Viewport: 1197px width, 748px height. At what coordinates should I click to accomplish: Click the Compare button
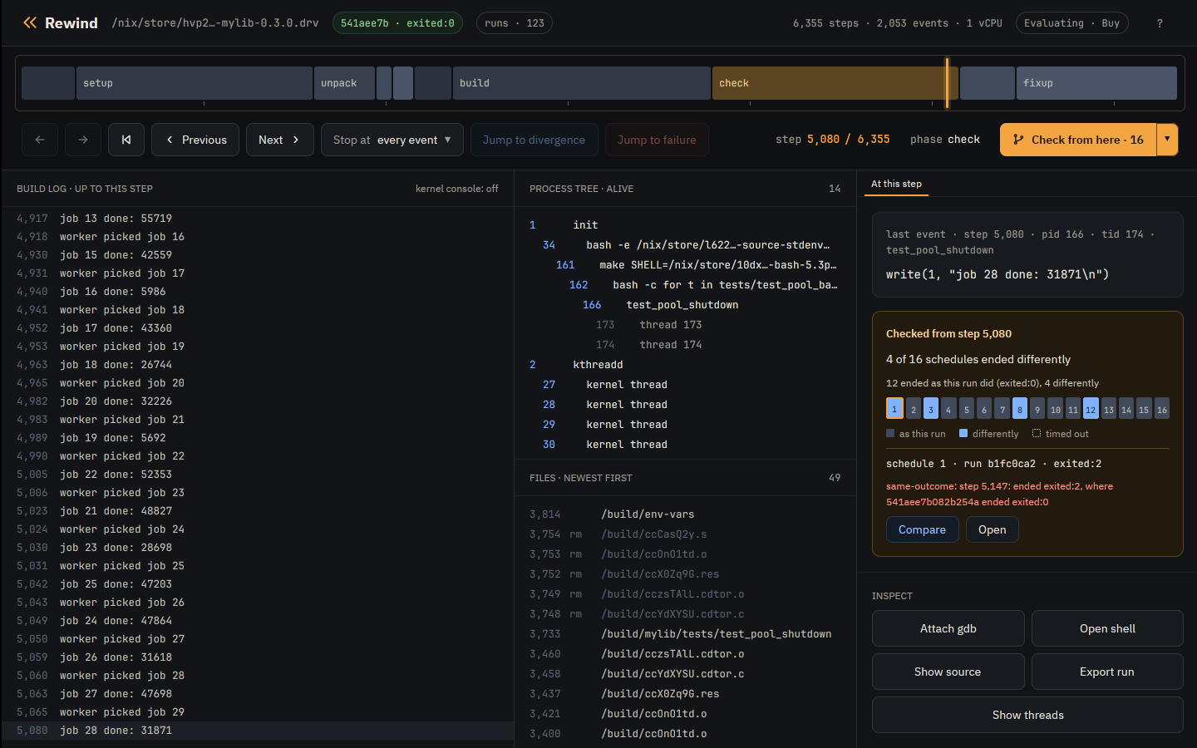pyautogui.click(x=922, y=529)
